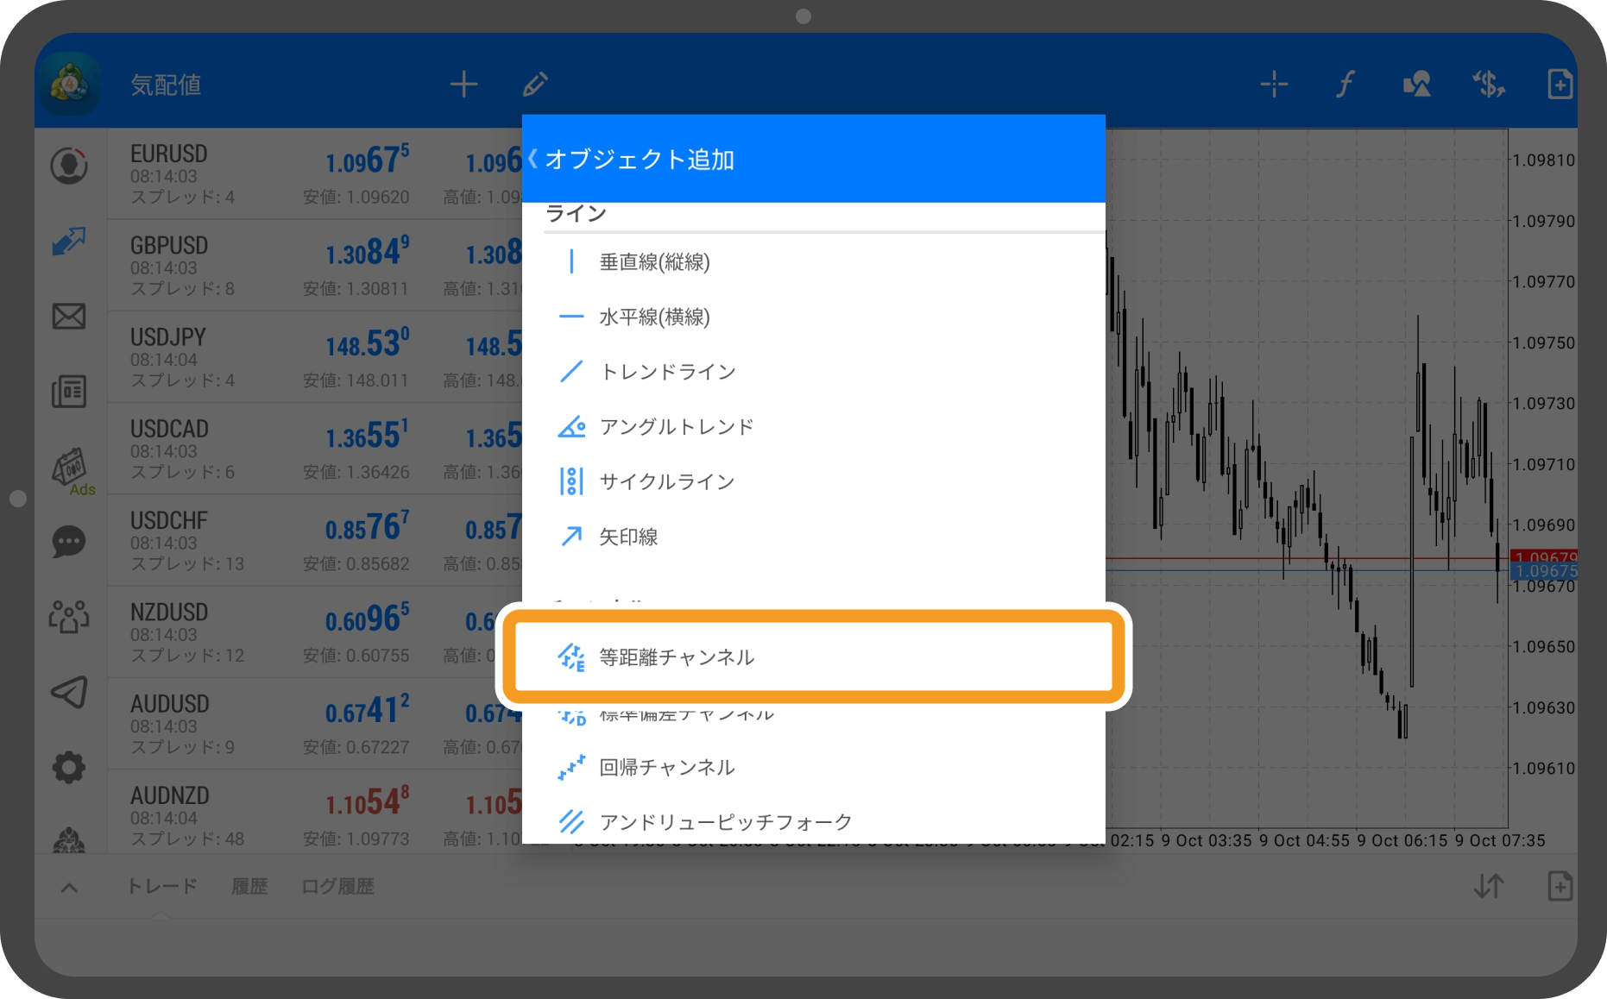Select 矢印線 object
1607x999 pixels.
(x=814, y=537)
